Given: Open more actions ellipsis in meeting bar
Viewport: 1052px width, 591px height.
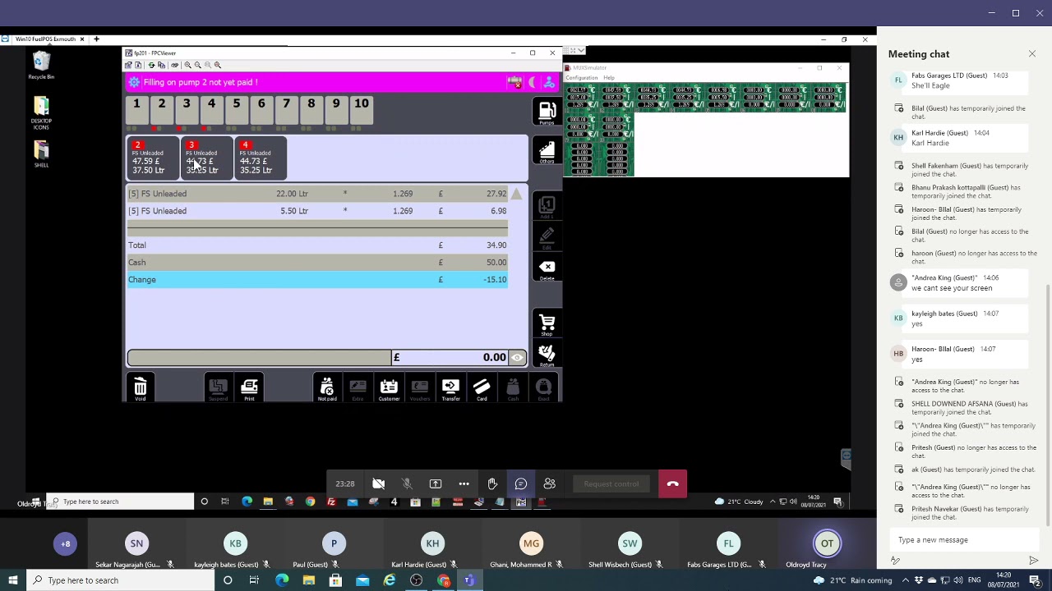Looking at the screenshot, I should click(x=464, y=483).
